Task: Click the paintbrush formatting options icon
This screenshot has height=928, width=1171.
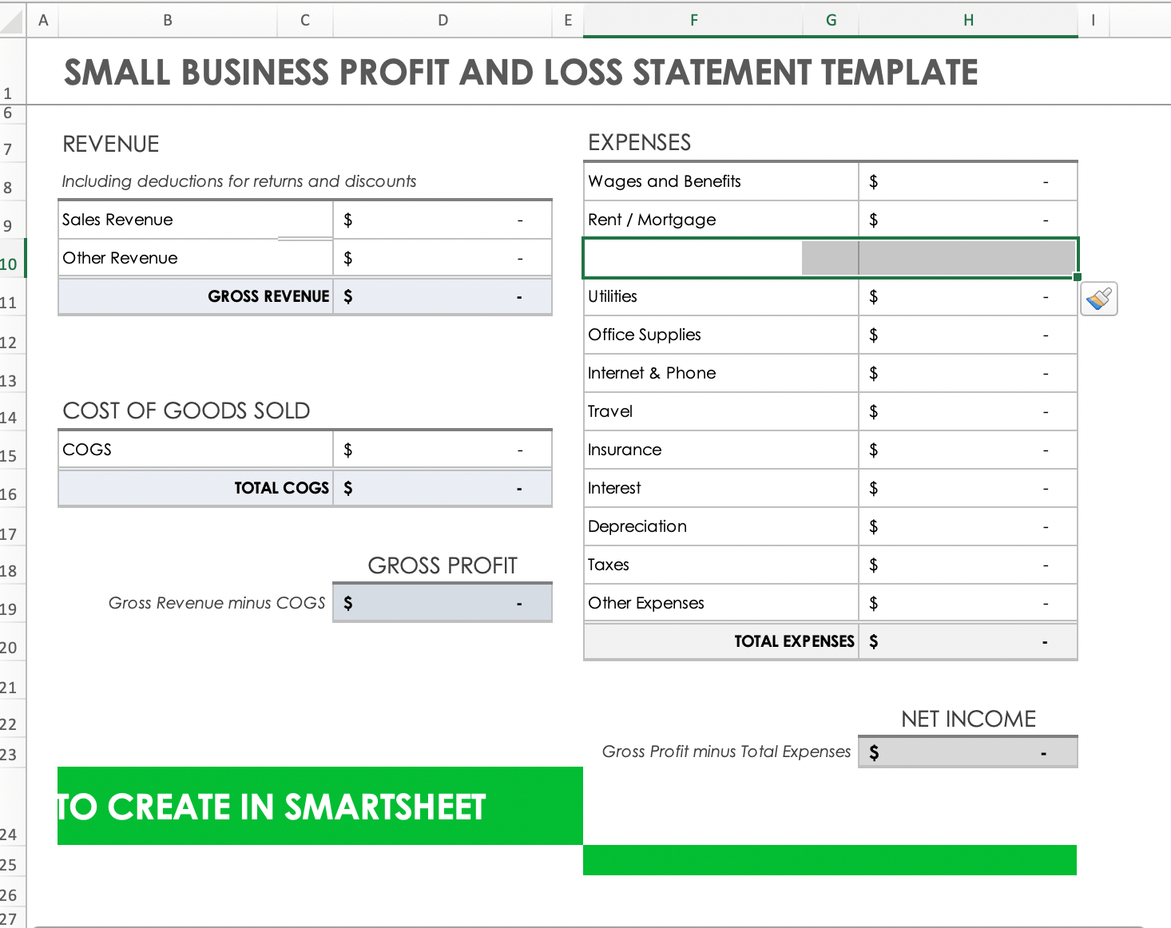Action: (1098, 299)
